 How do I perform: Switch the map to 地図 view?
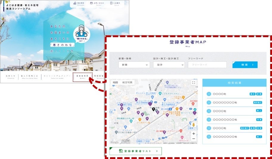(x=115, y=82)
